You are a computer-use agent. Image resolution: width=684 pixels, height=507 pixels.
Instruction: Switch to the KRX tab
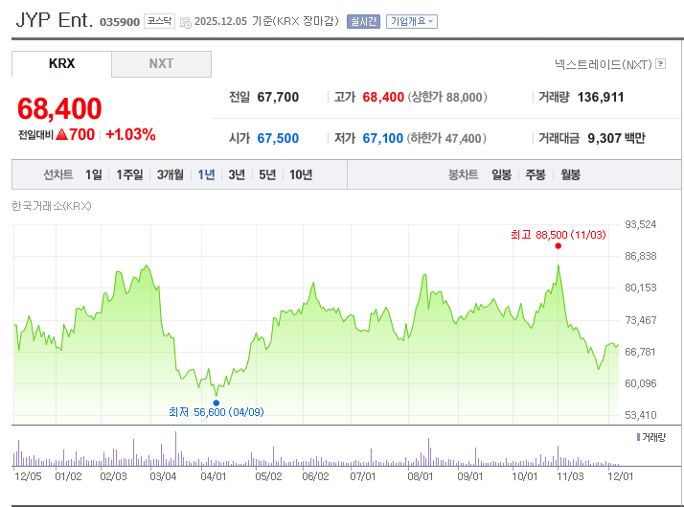pyautogui.click(x=61, y=63)
